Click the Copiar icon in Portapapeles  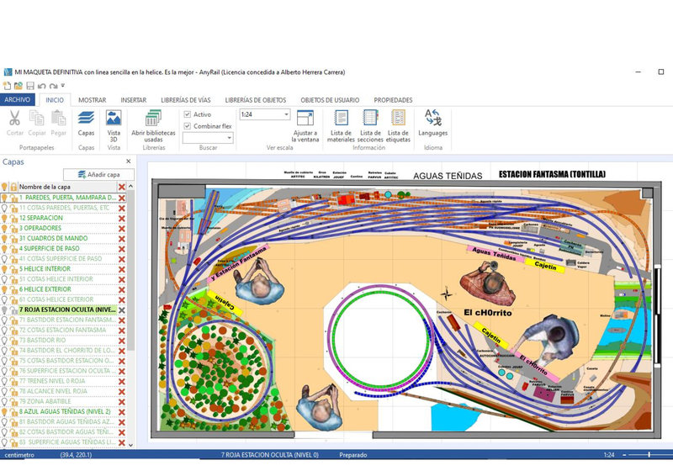pos(36,118)
